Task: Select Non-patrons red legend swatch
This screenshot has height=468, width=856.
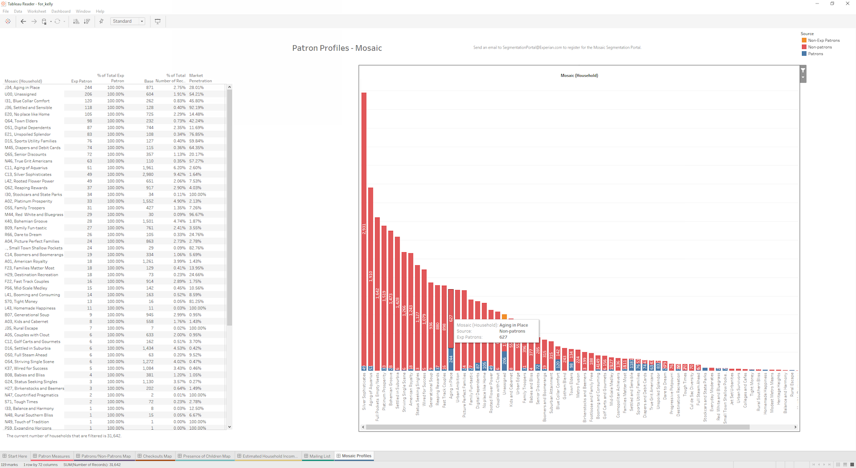Action: (x=804, y=47)
